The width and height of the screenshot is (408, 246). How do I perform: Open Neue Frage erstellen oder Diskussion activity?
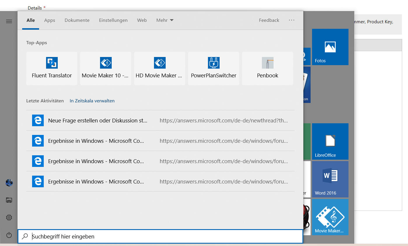[160, 120]
